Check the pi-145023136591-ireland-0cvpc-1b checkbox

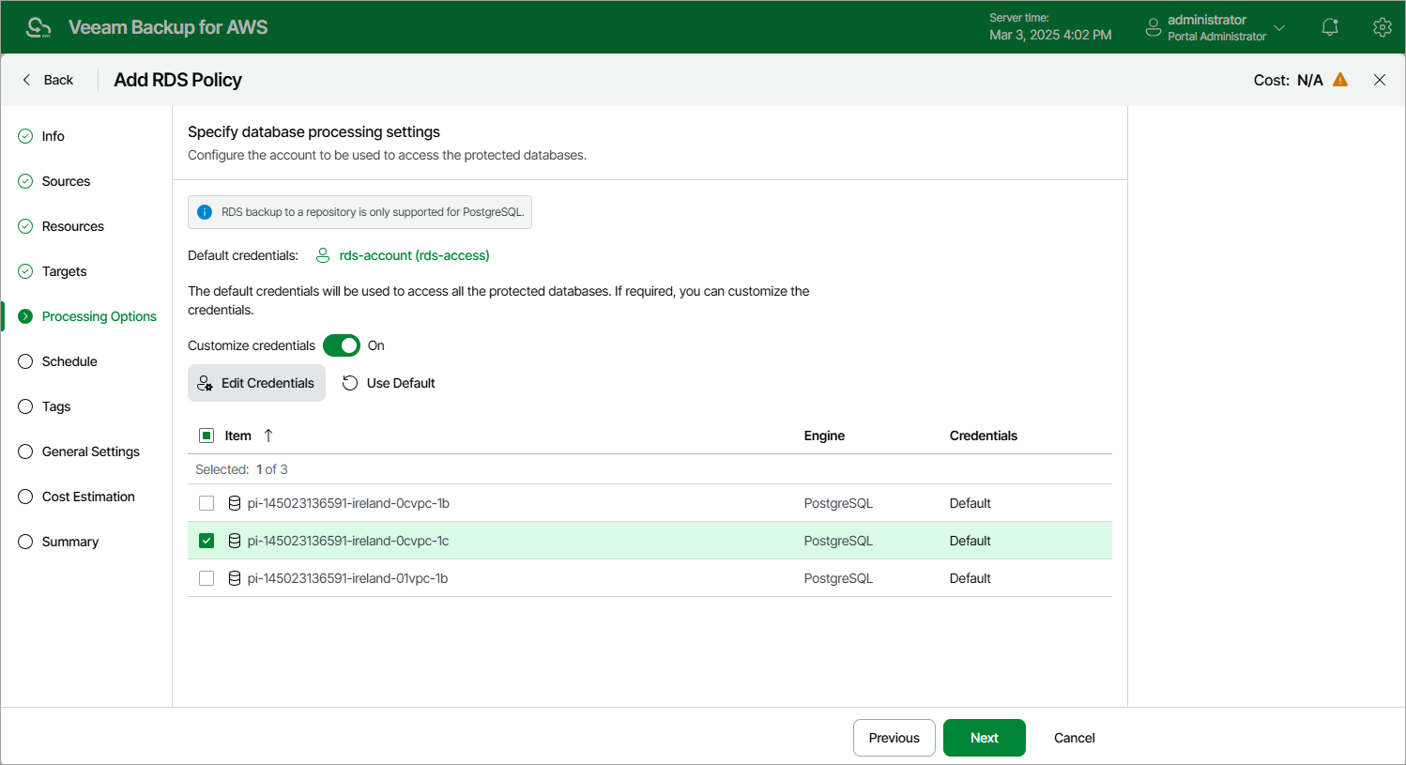pyautogui.click(x=206, y=503)
